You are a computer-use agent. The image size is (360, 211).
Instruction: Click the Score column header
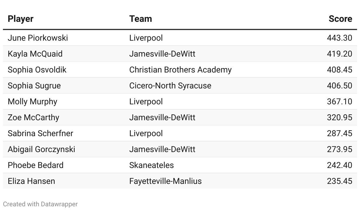(340, 19)
